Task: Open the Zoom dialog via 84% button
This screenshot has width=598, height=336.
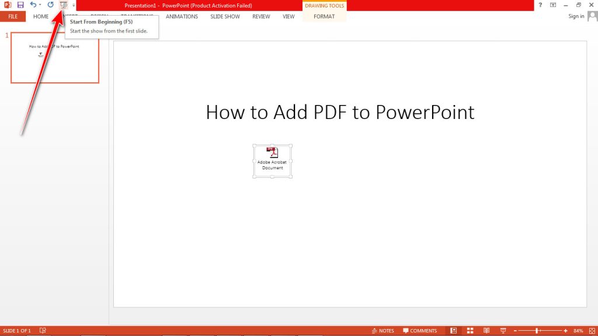Action: coord(577,330)
